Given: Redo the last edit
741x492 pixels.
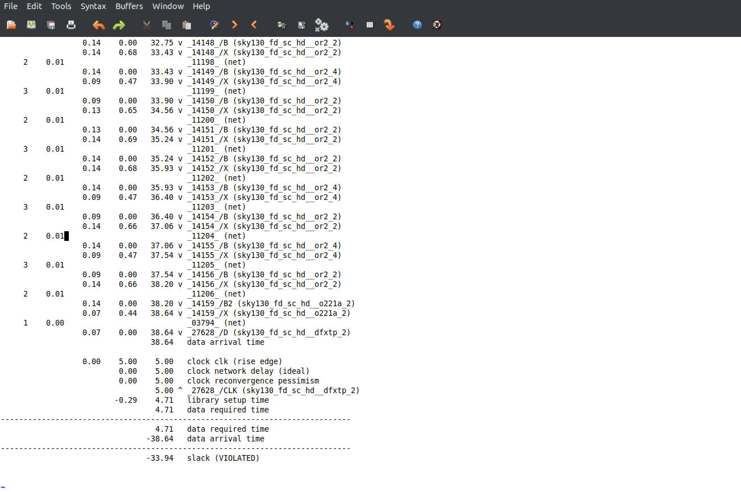Looking at the screenshot, I should [x=119, y=25].
